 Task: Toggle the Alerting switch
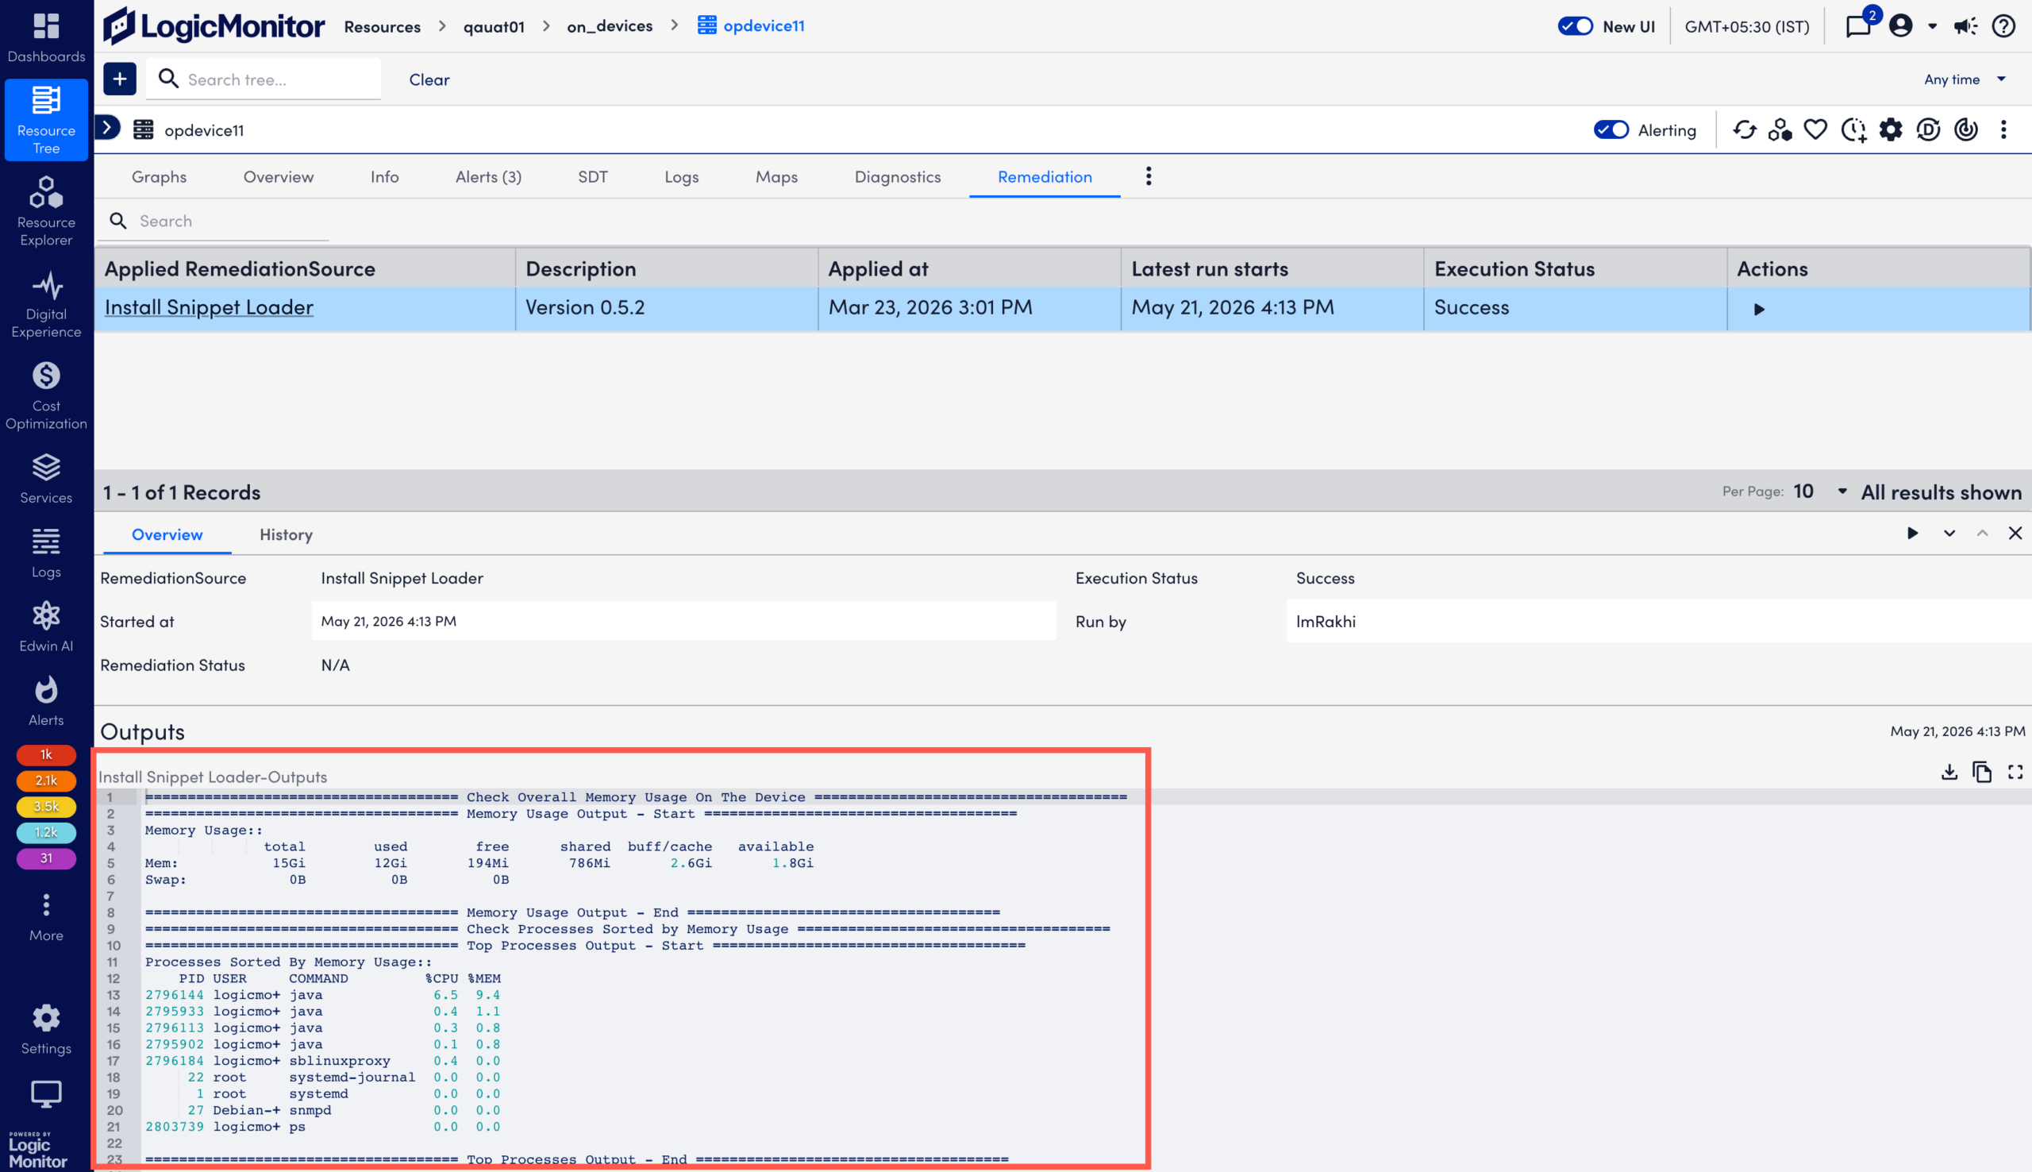coord(1611,129)
